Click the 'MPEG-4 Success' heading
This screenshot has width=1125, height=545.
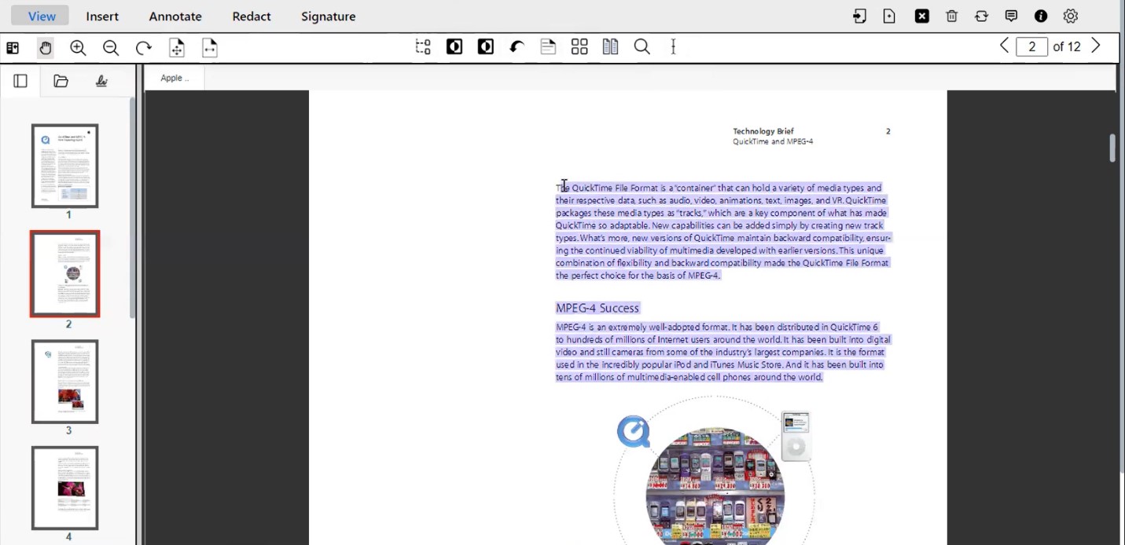[x=597, y=308]
